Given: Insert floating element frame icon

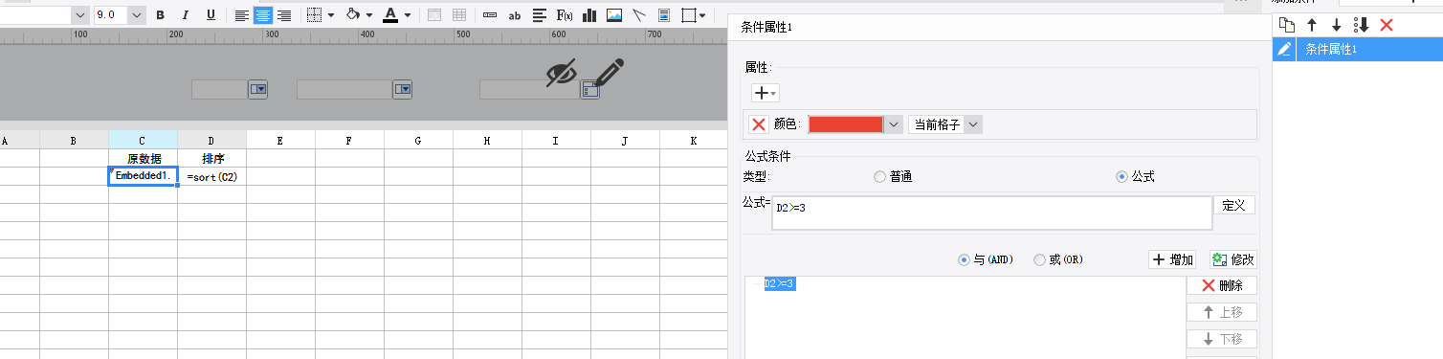Looking at the screenshot, I should click(688, 15).
